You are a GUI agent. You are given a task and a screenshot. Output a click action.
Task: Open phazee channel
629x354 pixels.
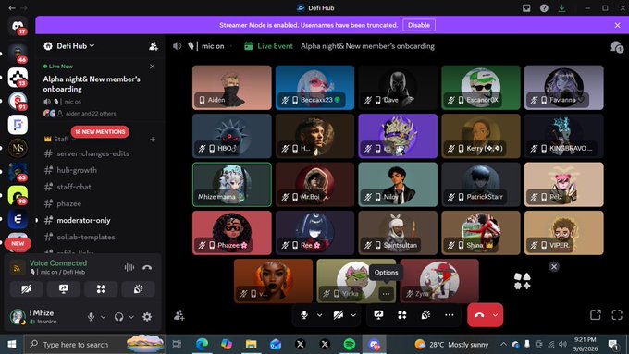pyautogui.click(x=68, y=203)
